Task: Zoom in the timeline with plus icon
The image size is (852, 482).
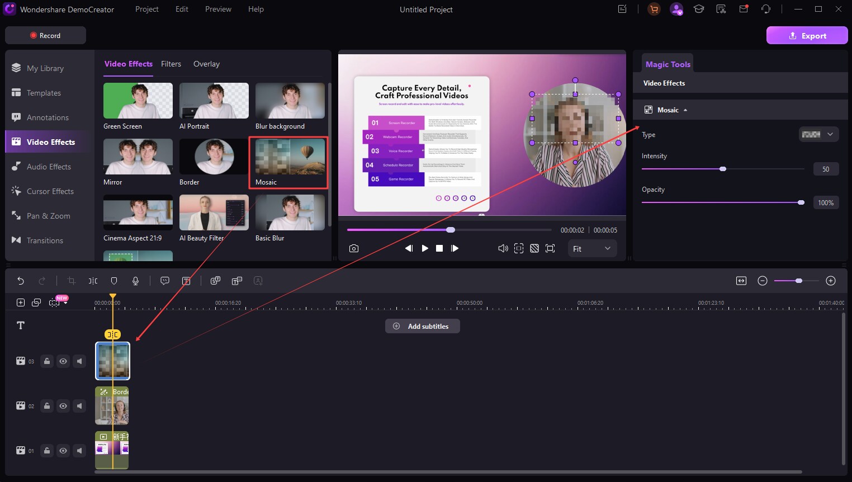Action: (x=831, y=281)
